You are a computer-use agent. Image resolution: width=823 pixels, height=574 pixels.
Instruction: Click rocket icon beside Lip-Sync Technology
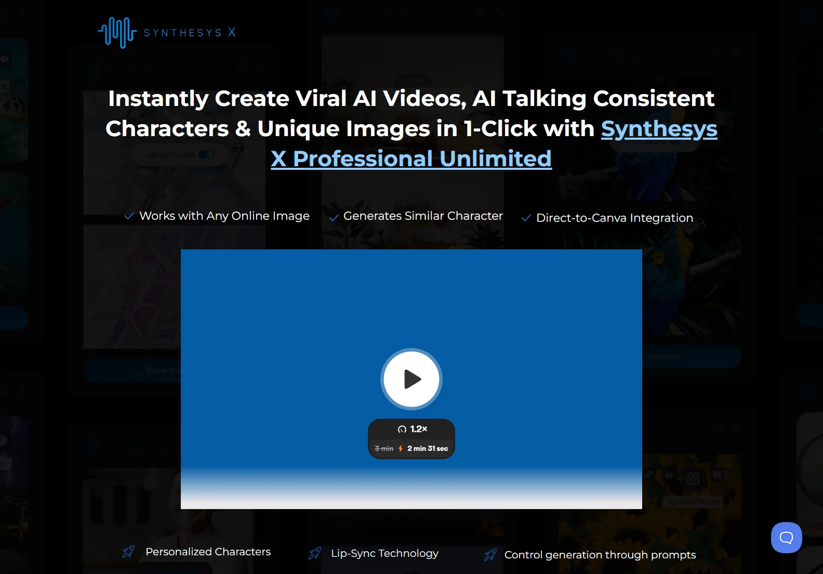coord(315,554)
